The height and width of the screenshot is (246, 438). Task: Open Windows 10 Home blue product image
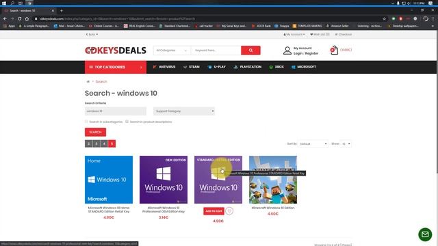[x=109, y=180]
